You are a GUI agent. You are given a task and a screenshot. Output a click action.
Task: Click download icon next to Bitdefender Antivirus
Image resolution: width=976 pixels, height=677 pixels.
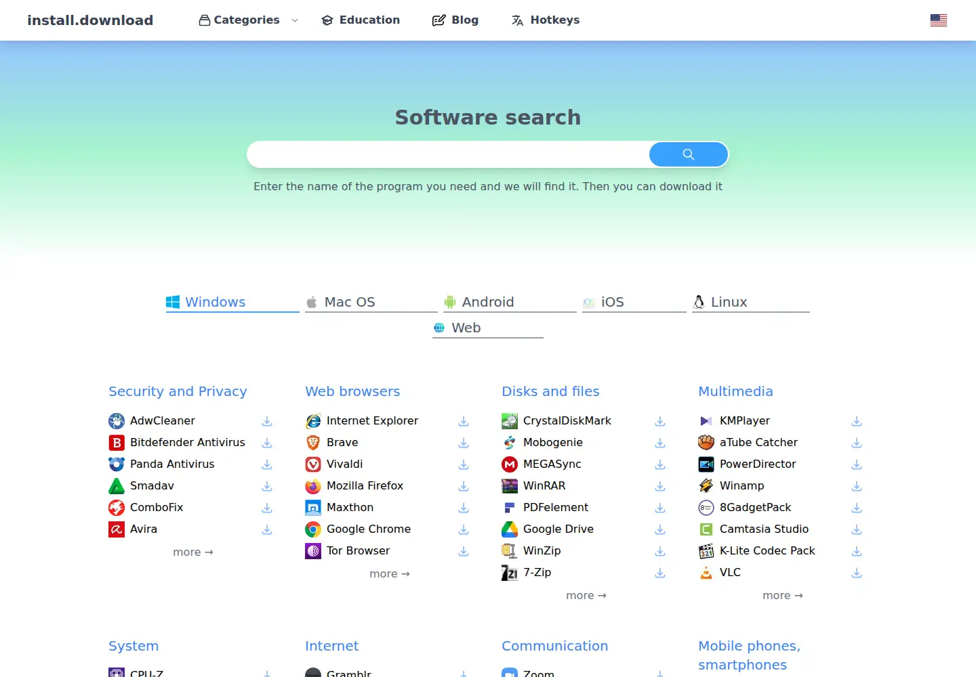click(x=267, y=443)
